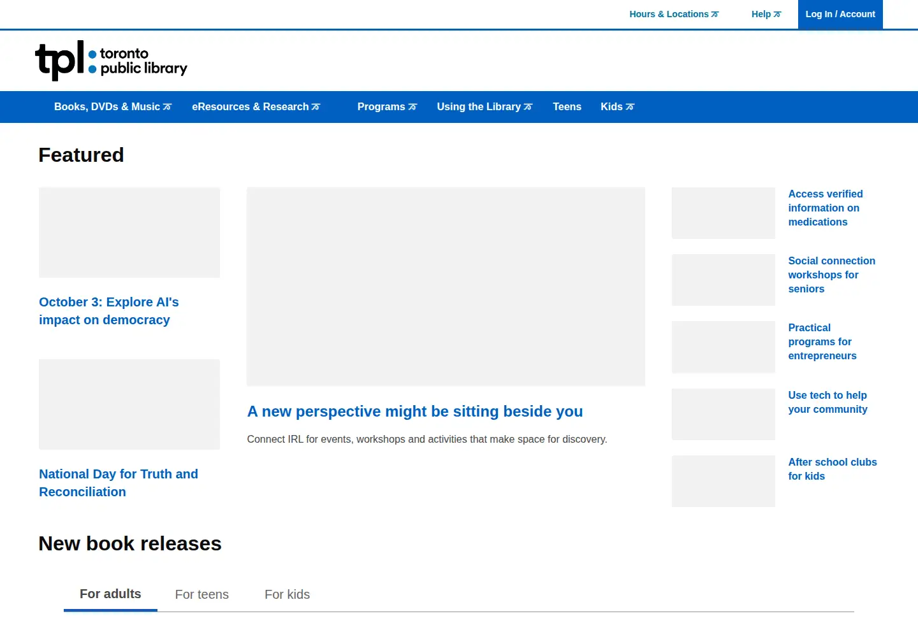918x637 pixels.
Task: Click thumbnail beside Use tech link
Action: point(724,414)
